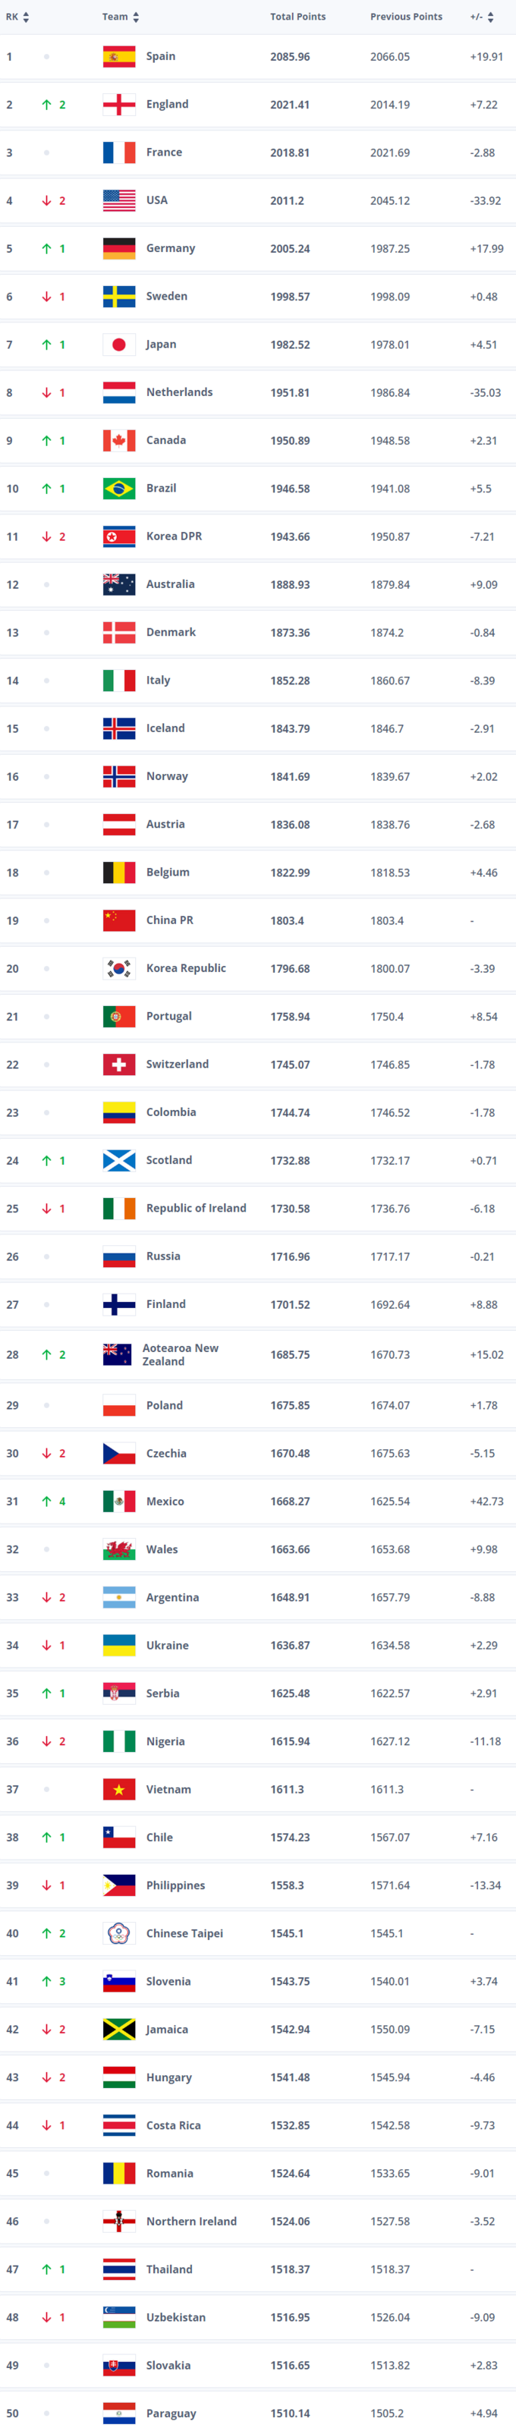This screenshot has width=516, height=2434.
Task: Click the Japan flag icon
Action: 119,345
